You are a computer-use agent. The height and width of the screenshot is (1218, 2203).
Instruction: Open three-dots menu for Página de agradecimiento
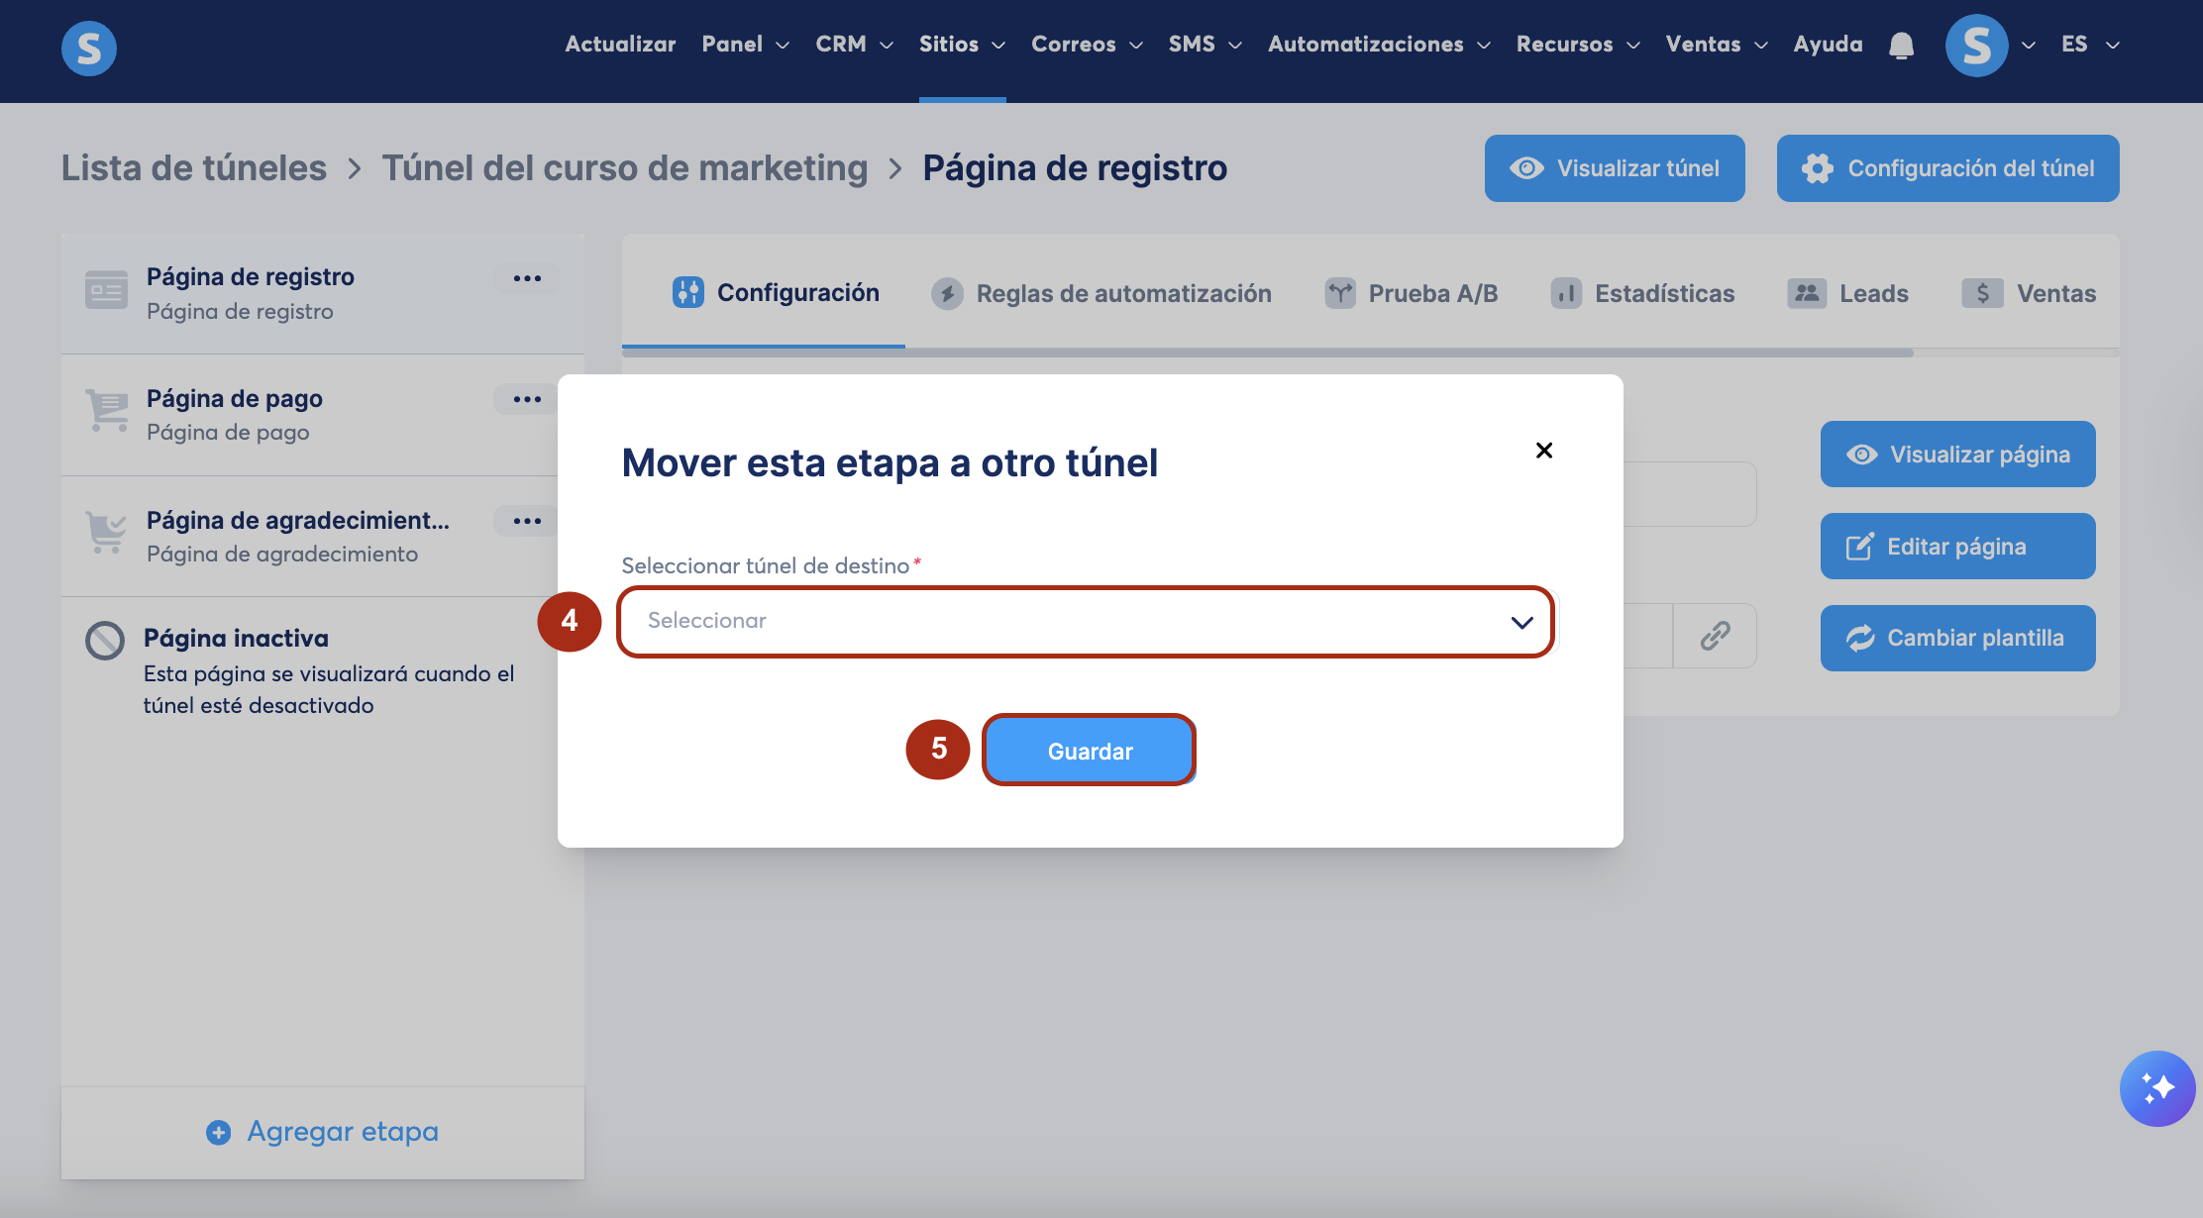(527, 521)
